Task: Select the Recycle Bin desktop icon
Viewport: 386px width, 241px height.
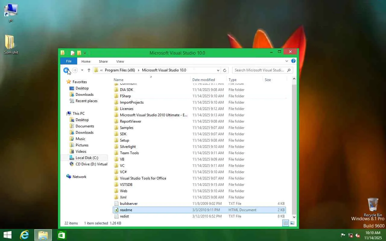Action: [x=373, y=207]
